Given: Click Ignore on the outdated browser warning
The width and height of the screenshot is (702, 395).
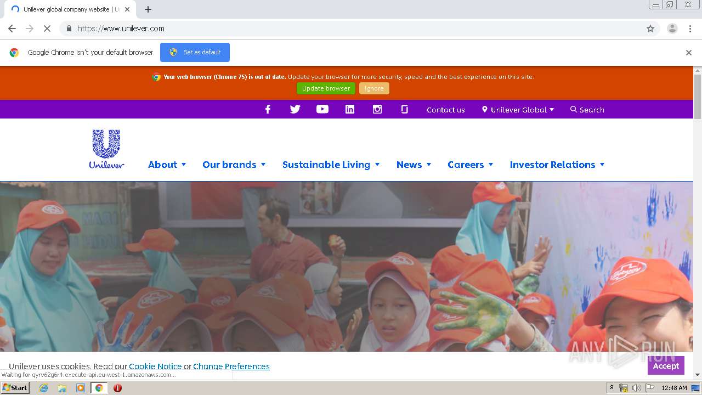Looking at the screenshot, I should [374, 88].
